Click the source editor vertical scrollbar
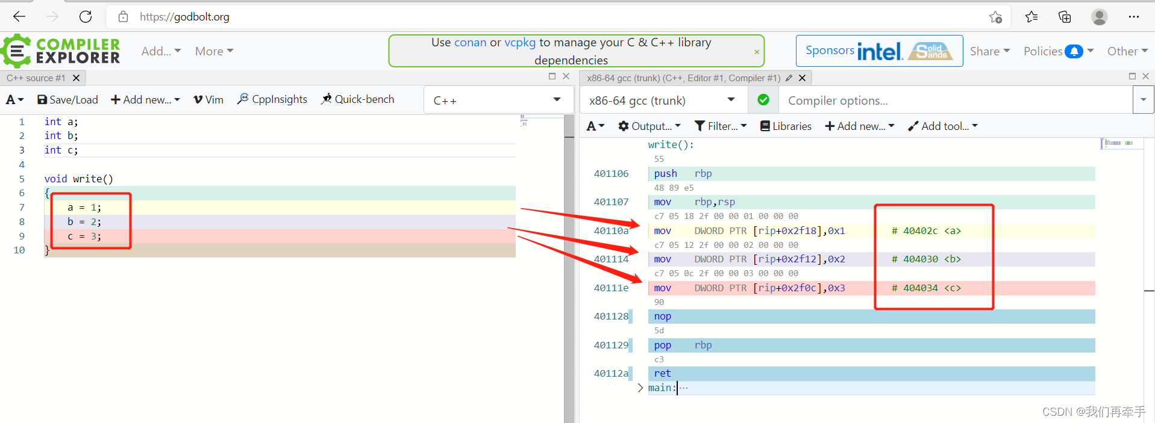This screenshot has width=1155, height=423. pos(569,269)
